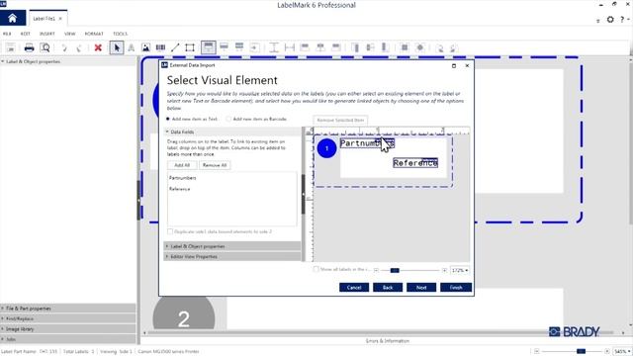633x356 pixels.
Task: Expand the Jobs panel
Action: 68,339
